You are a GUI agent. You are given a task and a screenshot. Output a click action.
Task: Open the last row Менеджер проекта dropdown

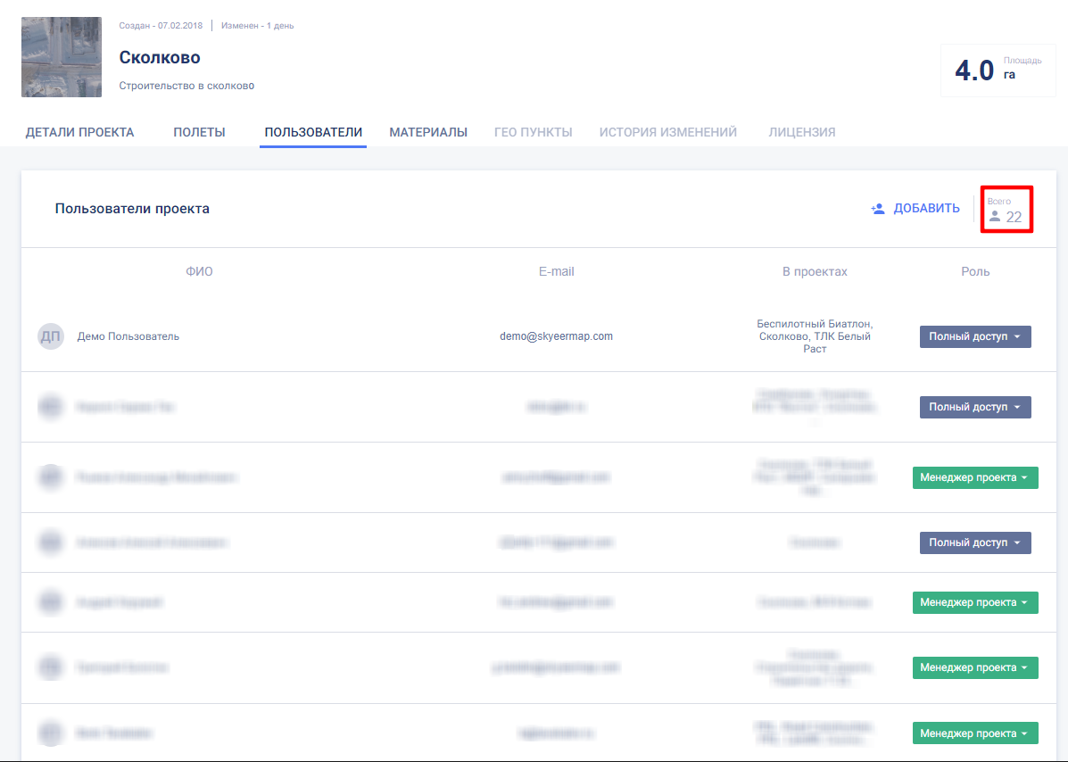point(975,733)
